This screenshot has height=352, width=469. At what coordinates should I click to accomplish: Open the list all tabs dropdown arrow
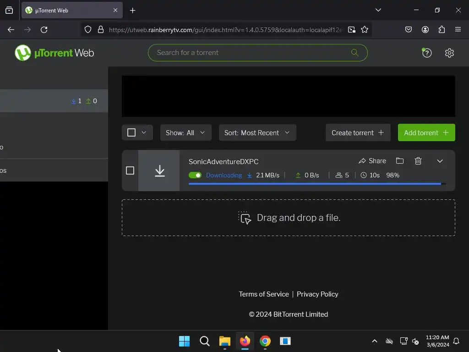click(378, 10)
